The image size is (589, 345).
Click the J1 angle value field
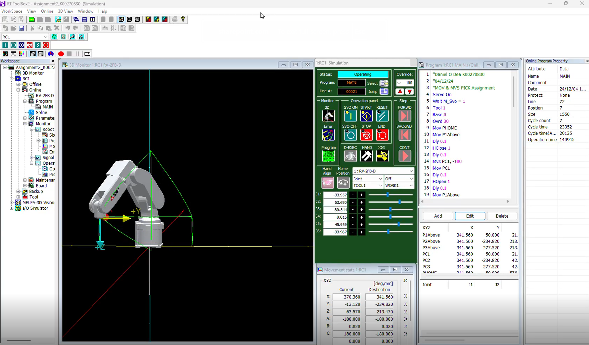(x=335, y=195)
